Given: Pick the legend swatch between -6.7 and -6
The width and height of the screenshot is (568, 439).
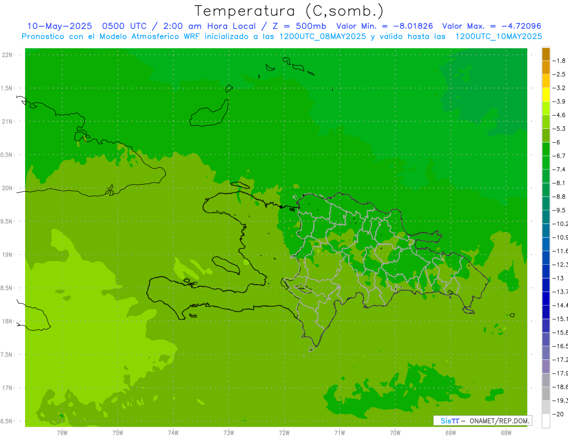Looking at the screenshot, I should point(546,149).
